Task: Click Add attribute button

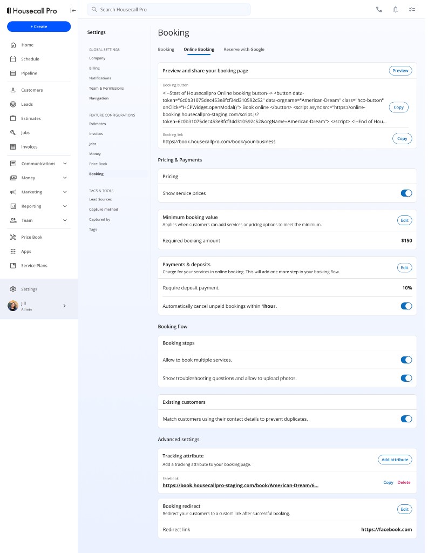Action: pos(395,460)
